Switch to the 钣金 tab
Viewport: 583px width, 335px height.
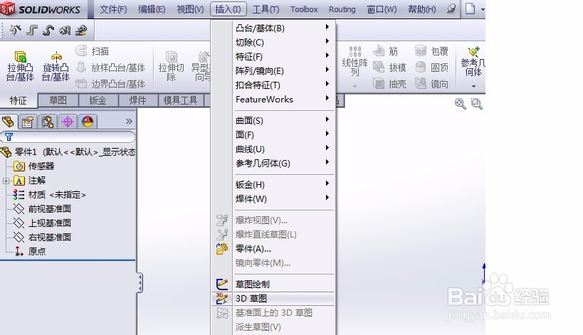98,100
